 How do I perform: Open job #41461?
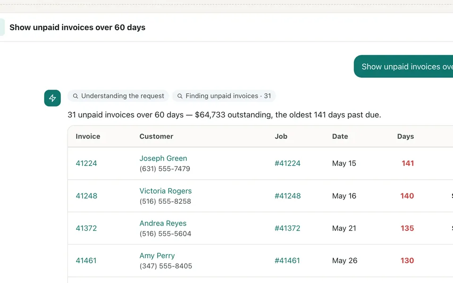pos(287,260)
